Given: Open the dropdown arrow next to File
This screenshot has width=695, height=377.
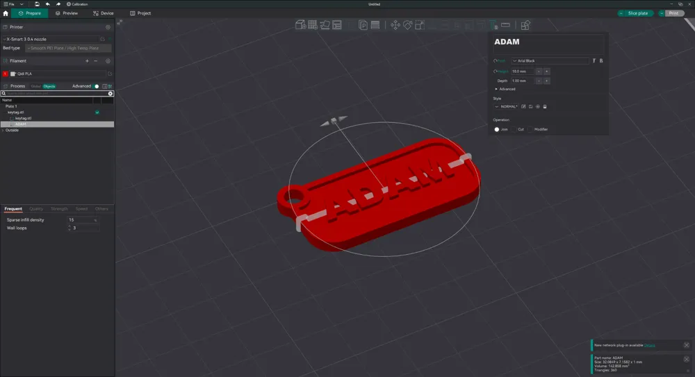Looking at the screenshot, I should [x=22, y=4].
